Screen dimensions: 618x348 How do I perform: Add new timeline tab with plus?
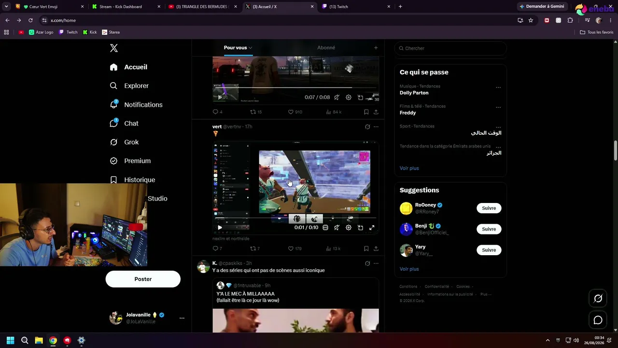376,48
